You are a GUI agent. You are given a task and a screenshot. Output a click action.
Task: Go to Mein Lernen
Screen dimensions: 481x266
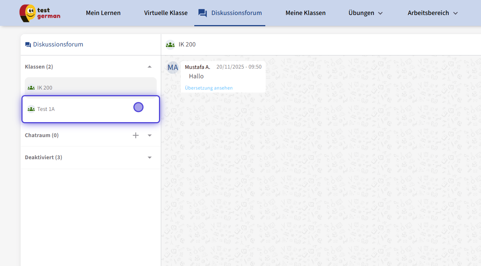[x=103, y=13]
